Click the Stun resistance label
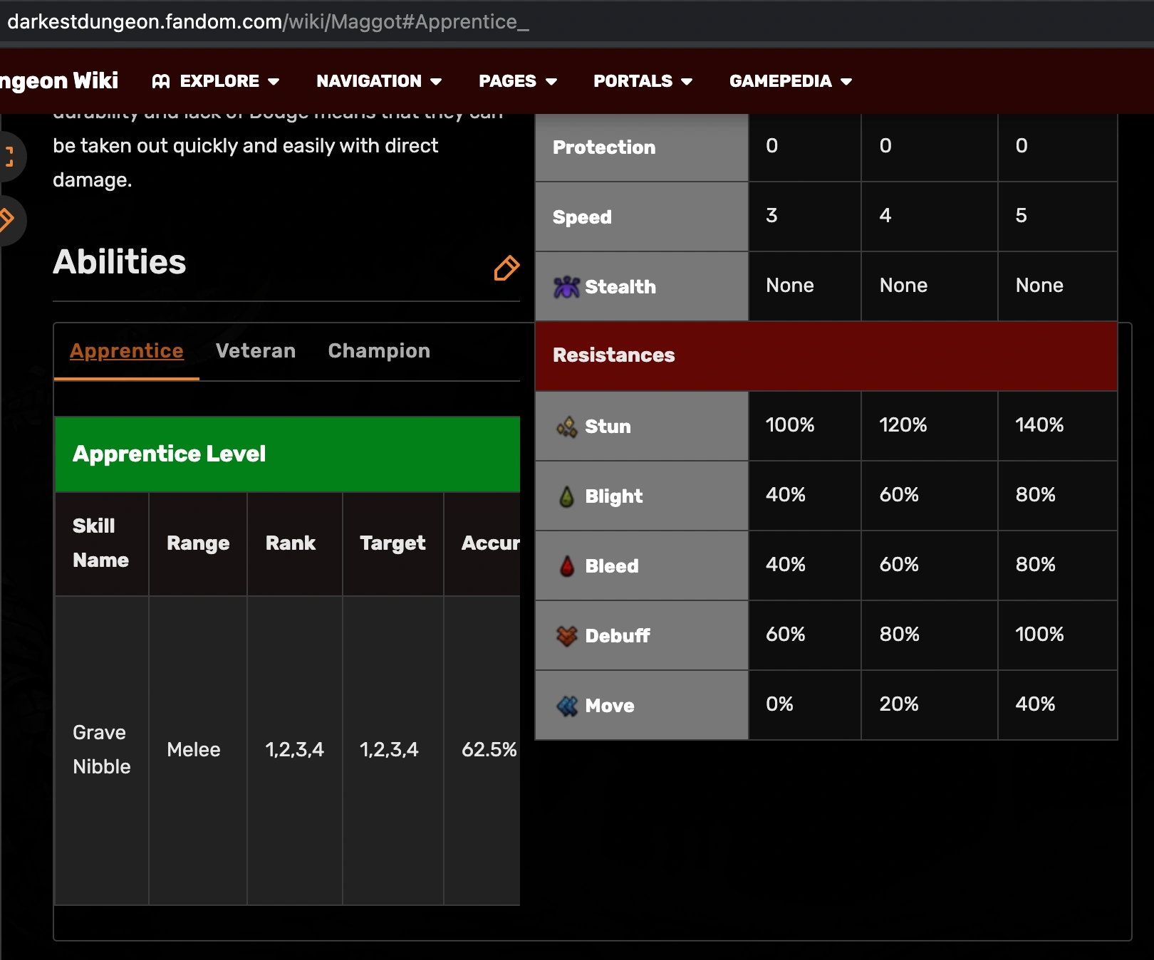Screen dimensions: 1154x960 coord(608,427)
